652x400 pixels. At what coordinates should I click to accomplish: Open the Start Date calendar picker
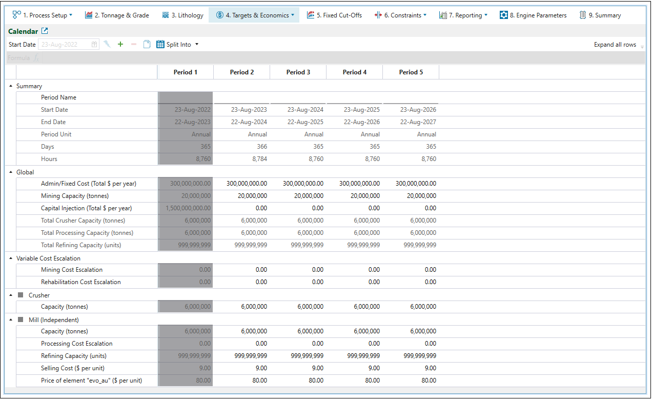coord(94,45)
